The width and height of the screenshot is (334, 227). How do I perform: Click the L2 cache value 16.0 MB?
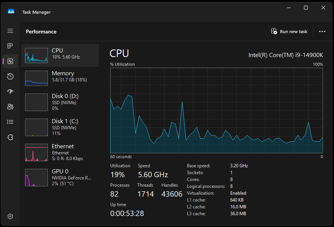238,207
